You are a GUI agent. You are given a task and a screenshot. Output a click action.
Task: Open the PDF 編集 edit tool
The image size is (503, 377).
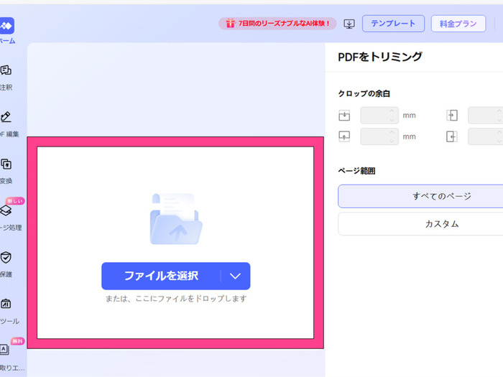(6, 117)
